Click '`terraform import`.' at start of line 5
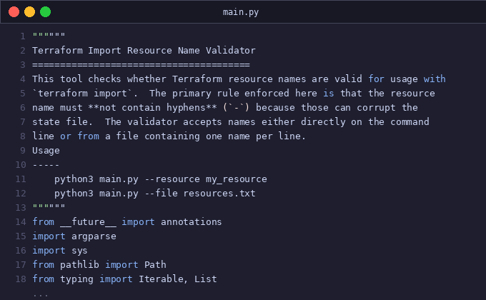Viewport: 486px width, 300px height. [x=85, y=94]
